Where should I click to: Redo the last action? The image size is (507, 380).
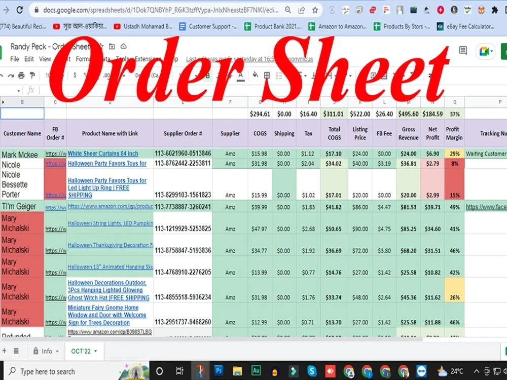coord(11,75)
